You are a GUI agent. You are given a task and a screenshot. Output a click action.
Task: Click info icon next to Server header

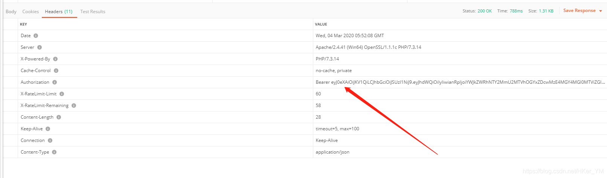[40, 47]
